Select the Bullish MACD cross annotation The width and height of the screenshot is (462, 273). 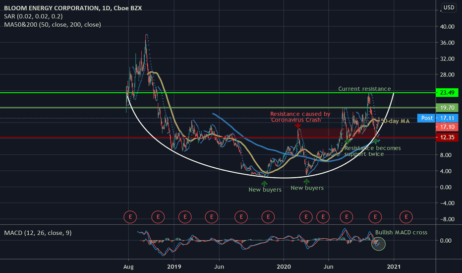click(401, 232)
